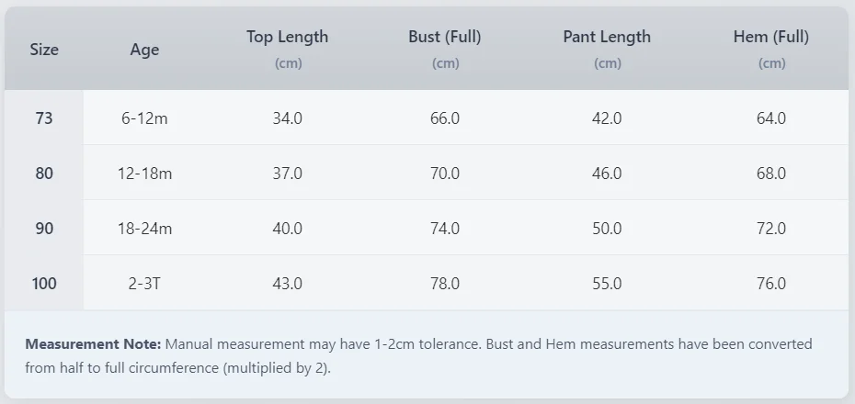Click the Measurement Note bold label
This screenshot has width=855, height=404.
pyautogui.click(x=93, y=344)
